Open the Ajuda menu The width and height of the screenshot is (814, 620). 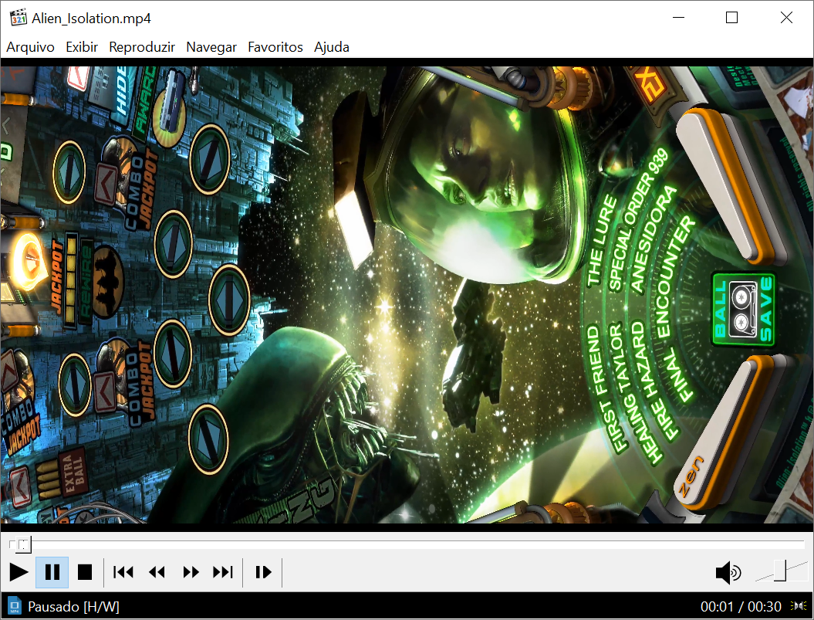click(332, 47)
